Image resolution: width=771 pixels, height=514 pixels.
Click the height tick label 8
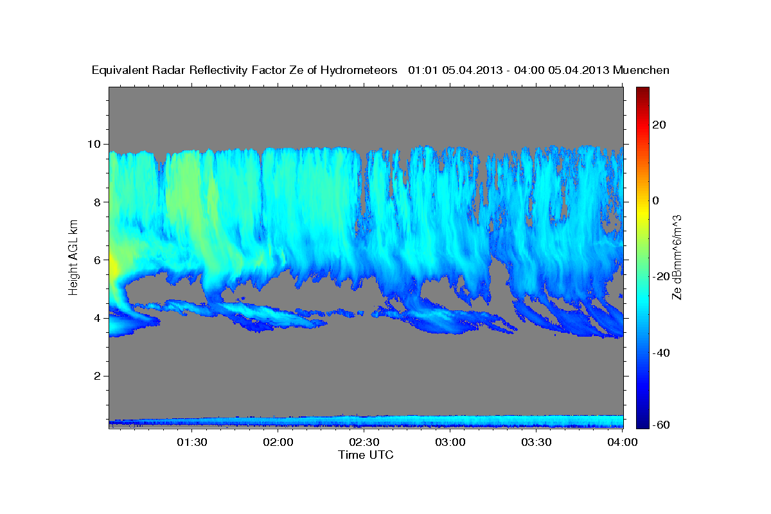[98, 202]
